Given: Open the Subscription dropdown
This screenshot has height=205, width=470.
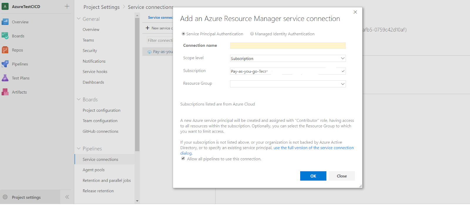Looking at the screenshot, I should tap(288, 71).
